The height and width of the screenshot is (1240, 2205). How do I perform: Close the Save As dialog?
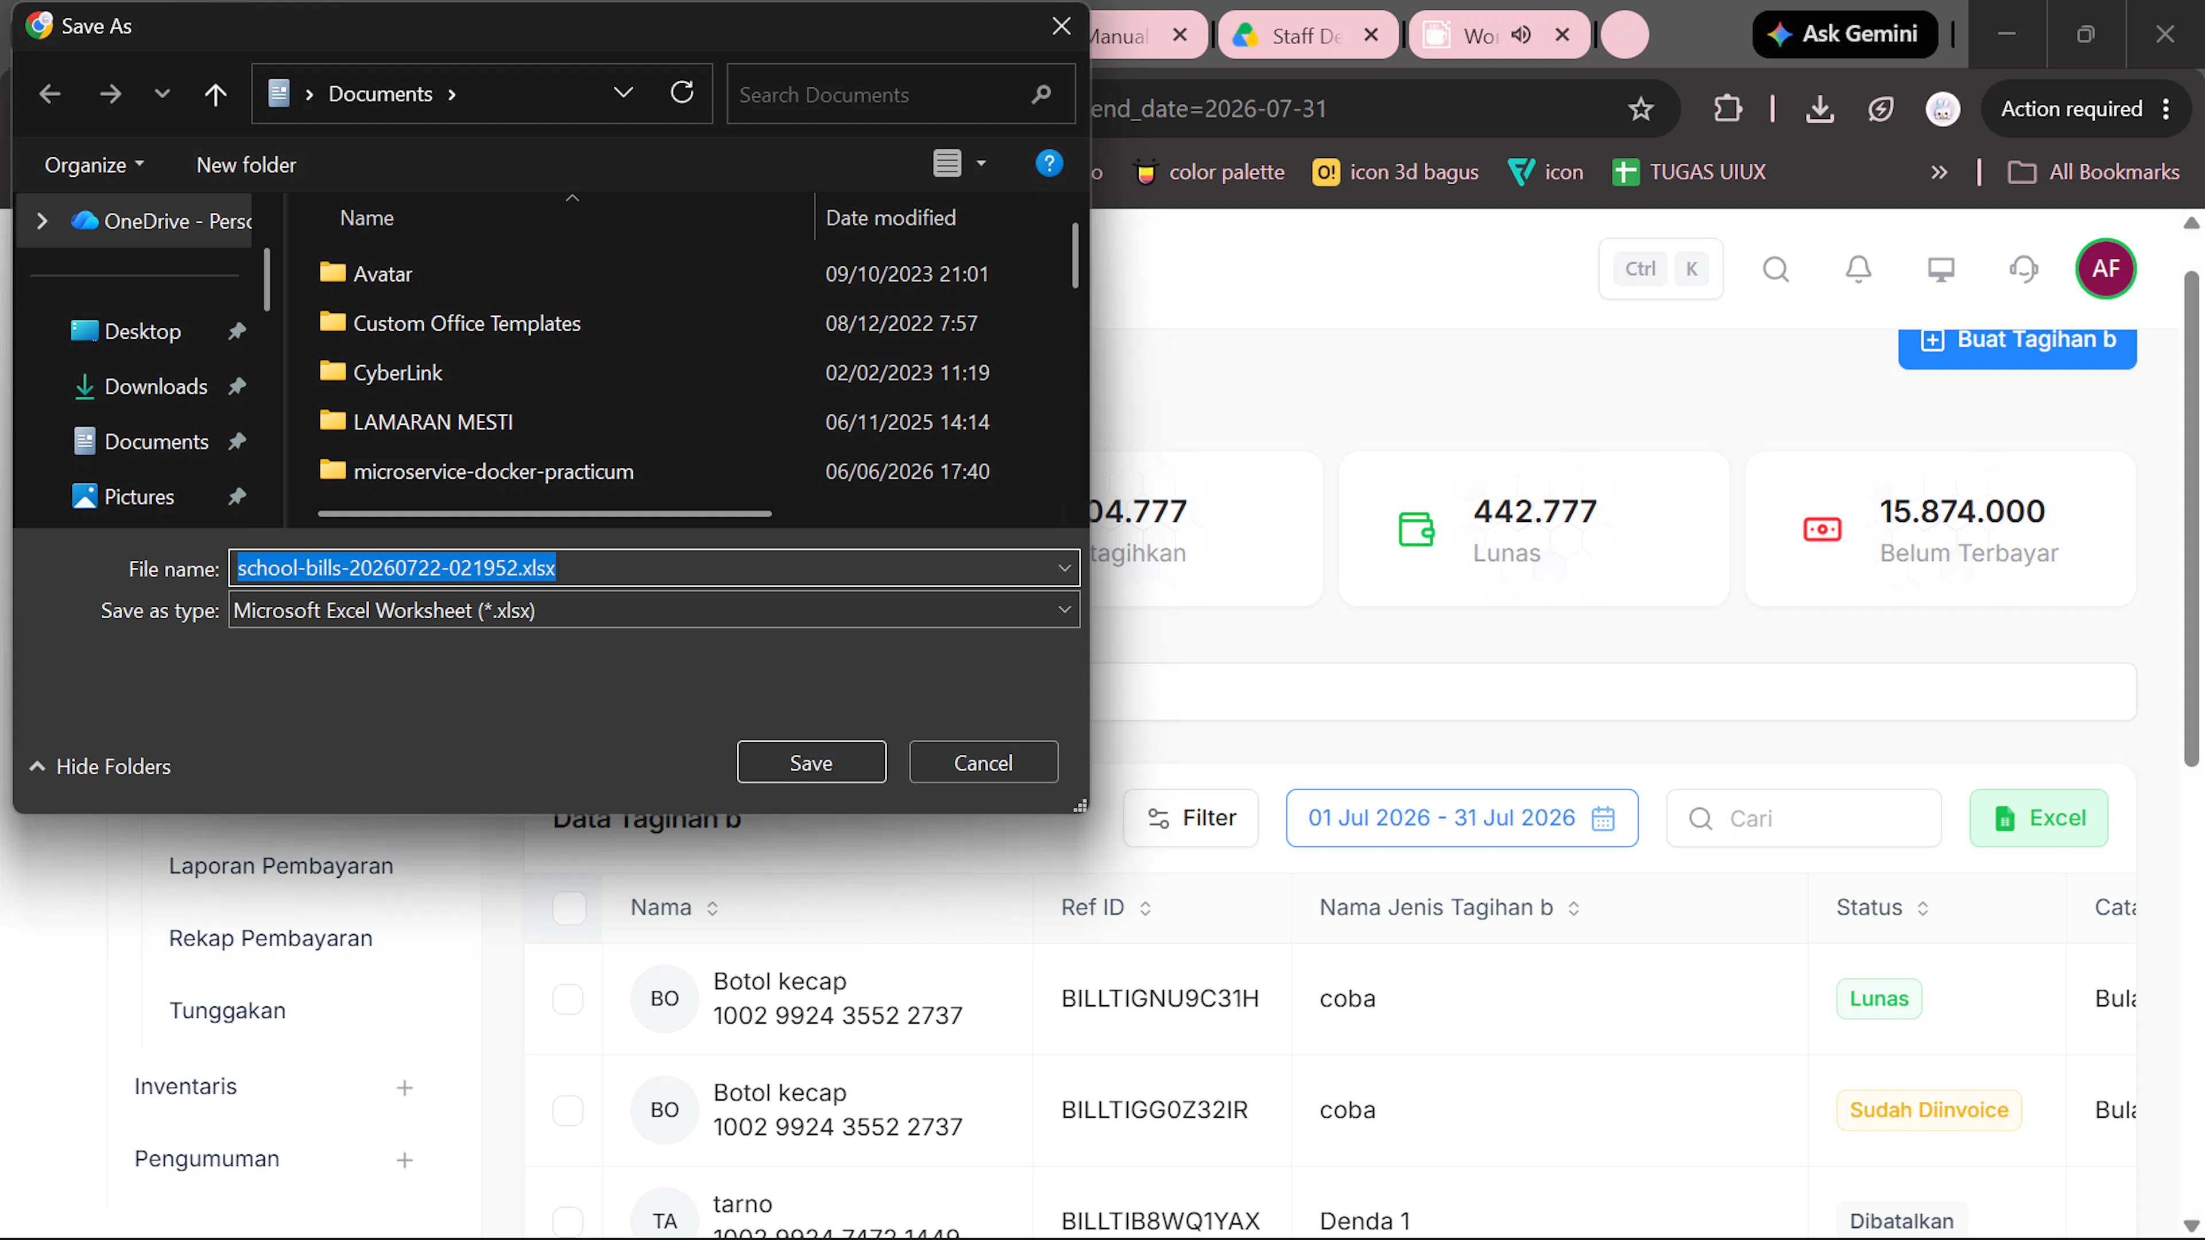pos(1061,26)
